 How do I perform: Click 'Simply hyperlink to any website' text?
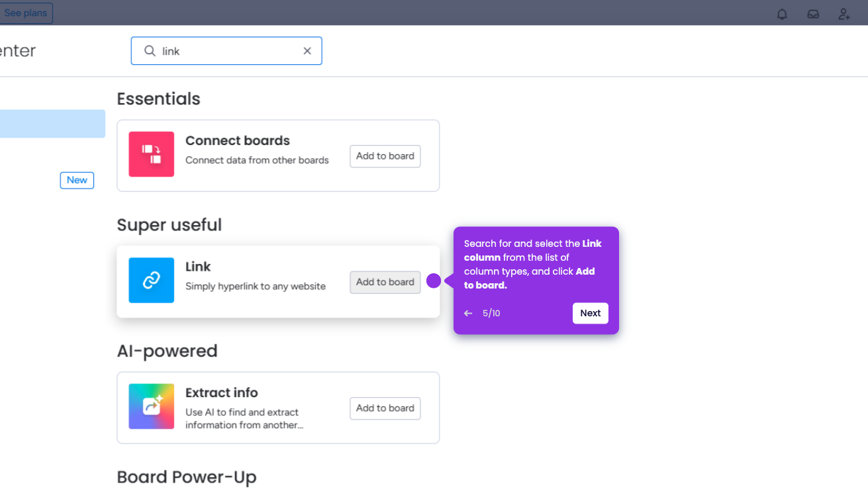256,287
